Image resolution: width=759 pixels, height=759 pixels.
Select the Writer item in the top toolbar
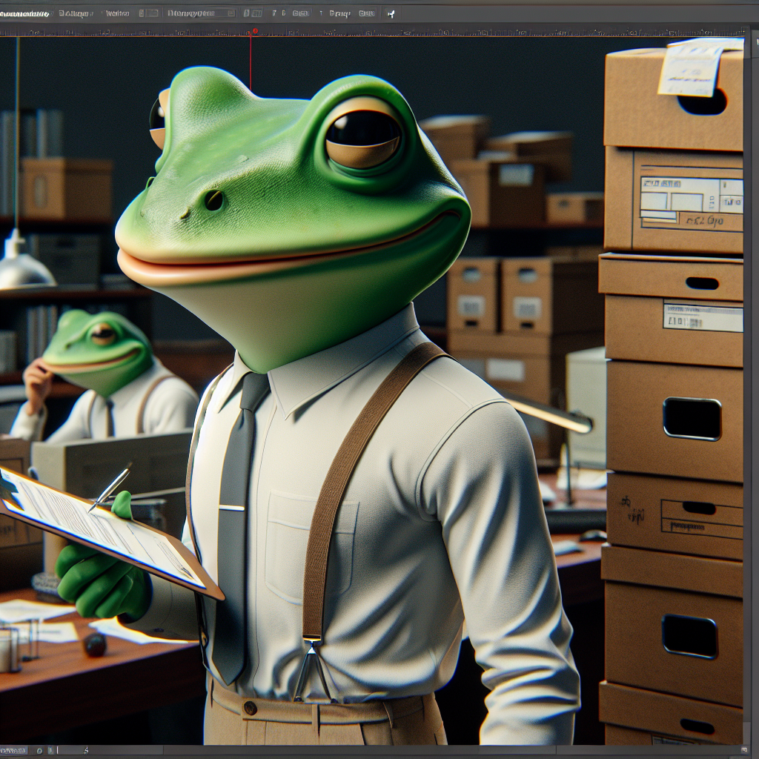click(x=117, y=13)
